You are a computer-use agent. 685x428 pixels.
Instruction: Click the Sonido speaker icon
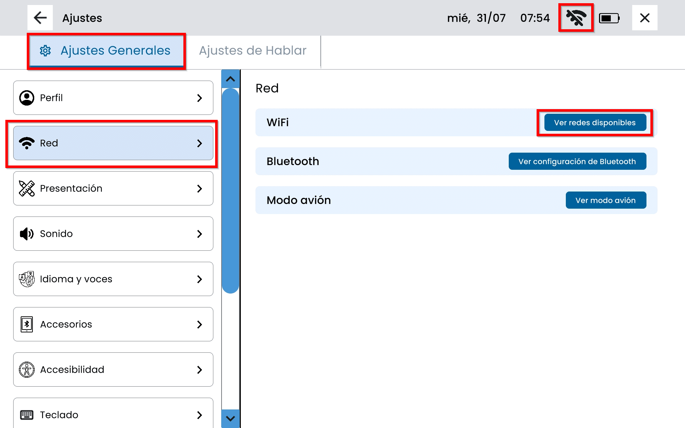click(x=27, y=234)
